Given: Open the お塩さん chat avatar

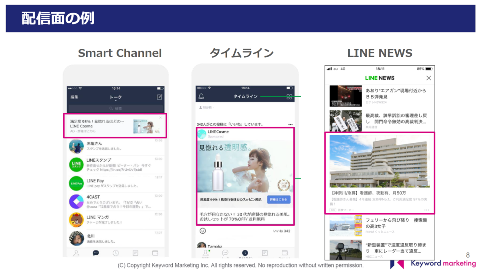Looking at the screenshot, I should pyautogui.click(x=76, y=146).
